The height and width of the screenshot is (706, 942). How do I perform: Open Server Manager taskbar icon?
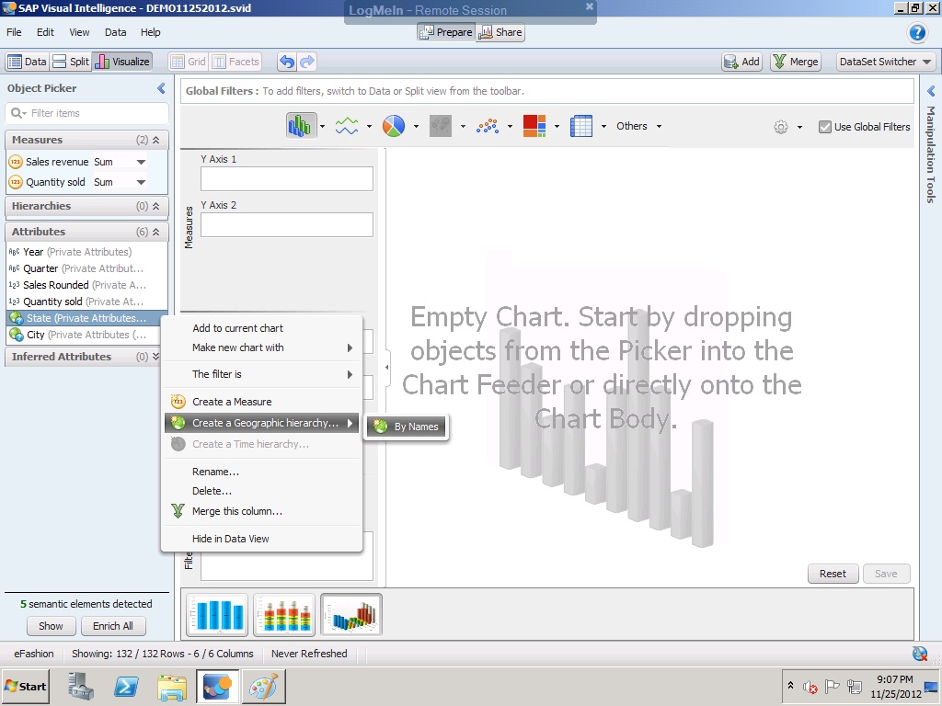(x=81, y=686)
